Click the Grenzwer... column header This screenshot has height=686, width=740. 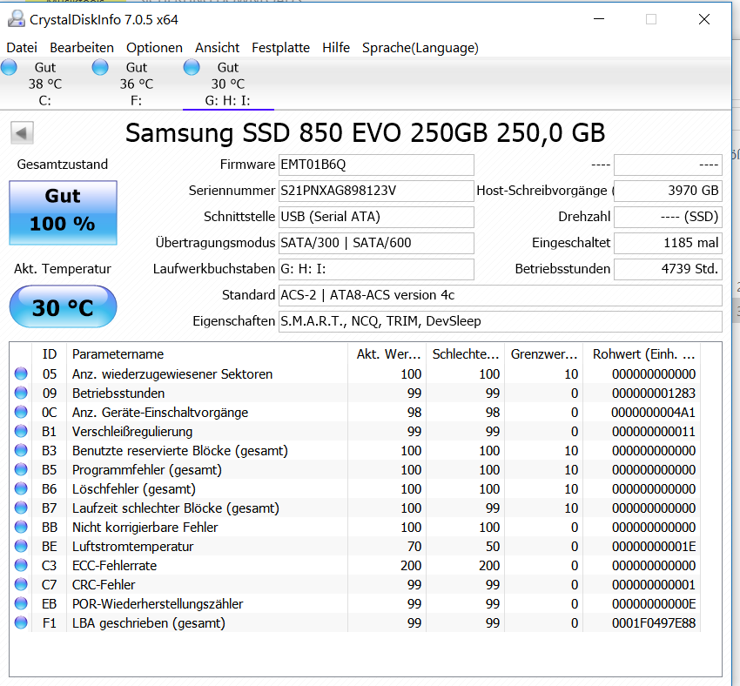[543, 354]
